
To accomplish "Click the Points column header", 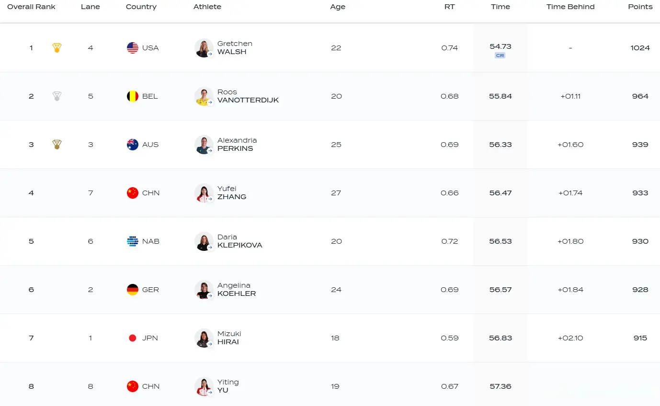I will (x=640, y=7).
